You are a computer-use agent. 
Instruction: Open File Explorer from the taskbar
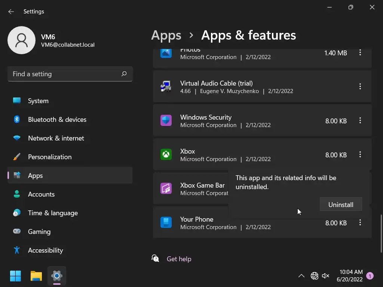pyautogui.click(x=36, y=276)
